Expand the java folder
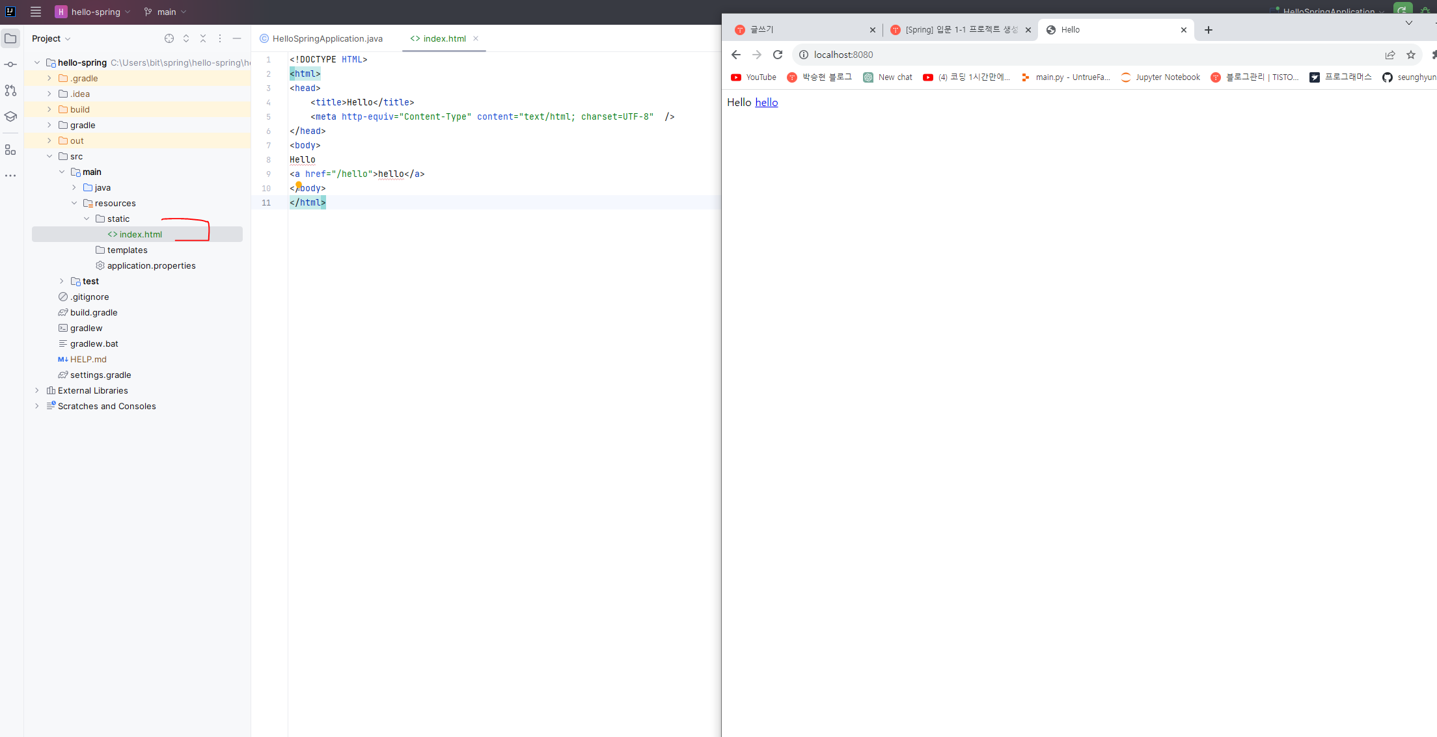 (x=74, y=187)
